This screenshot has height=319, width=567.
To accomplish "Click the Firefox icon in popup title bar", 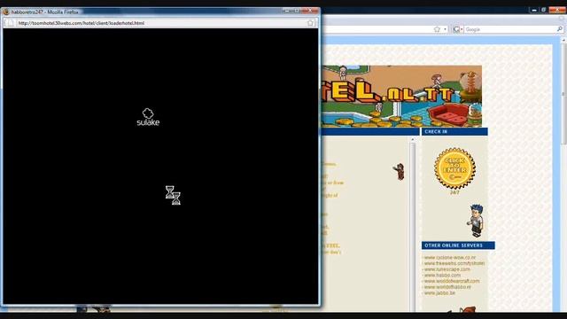I will pos(6,12).
